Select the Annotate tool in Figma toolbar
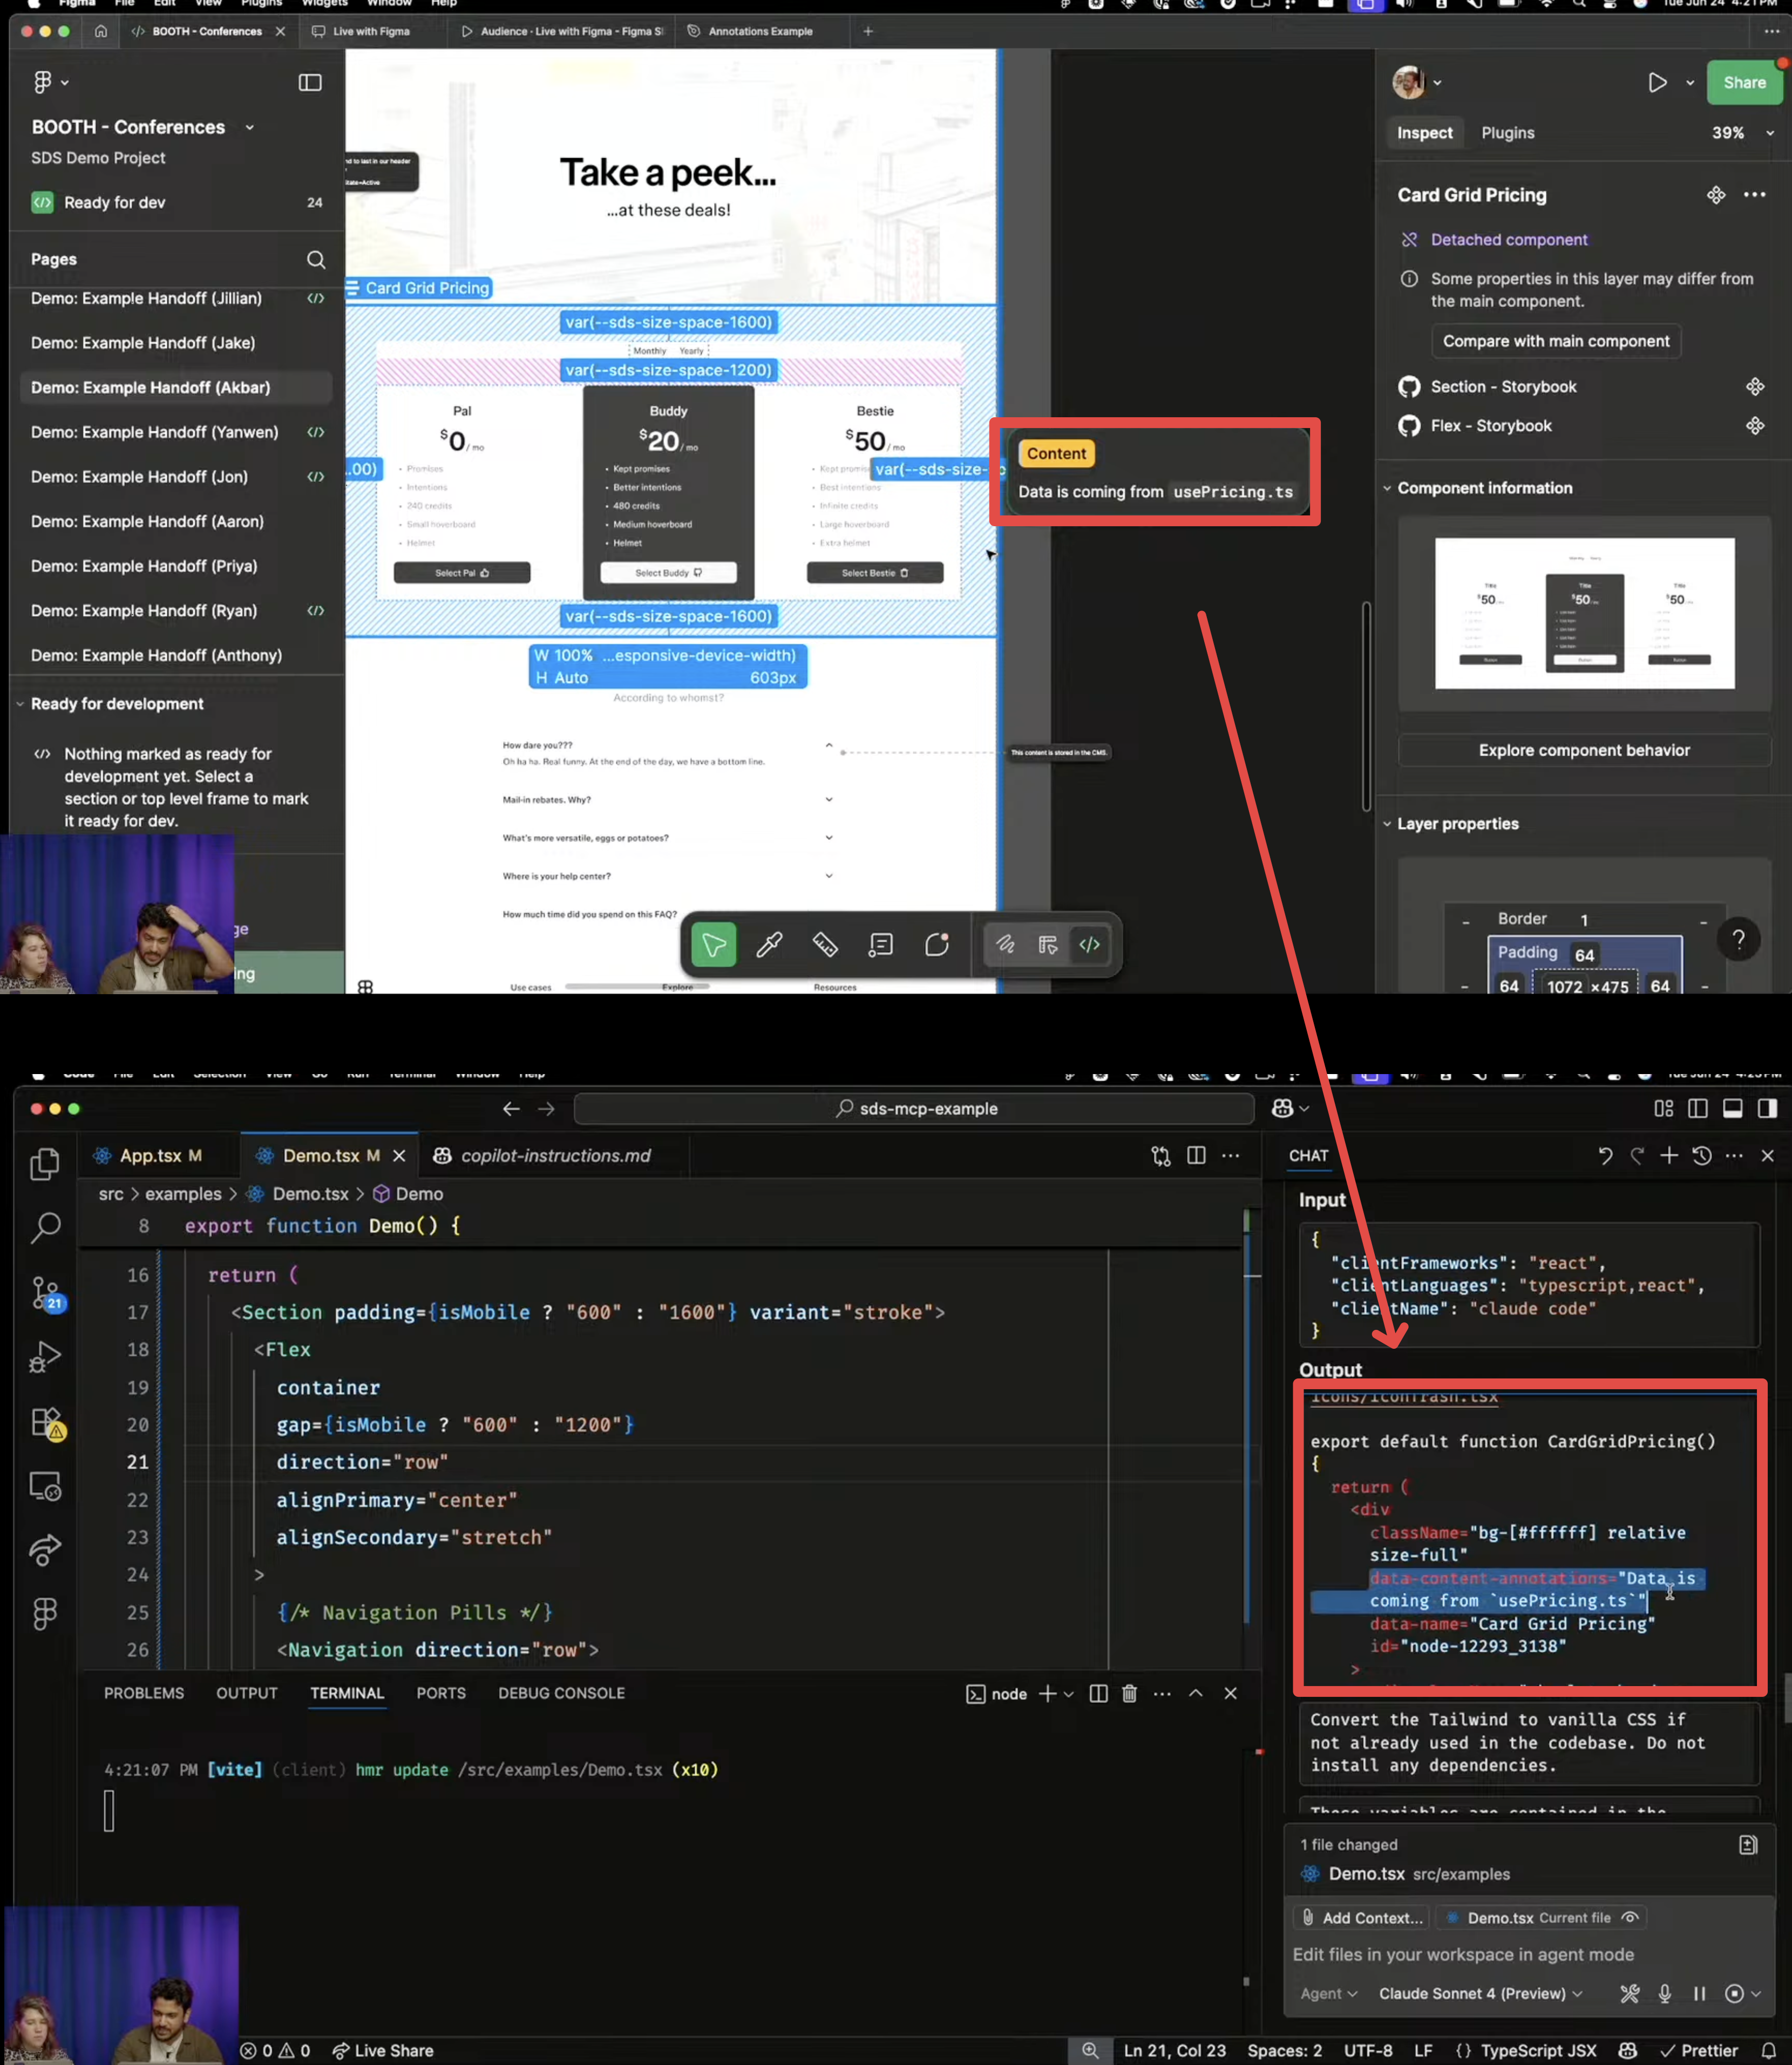Viewport: 1792px width, 2065px height. [x=881, y=944]
